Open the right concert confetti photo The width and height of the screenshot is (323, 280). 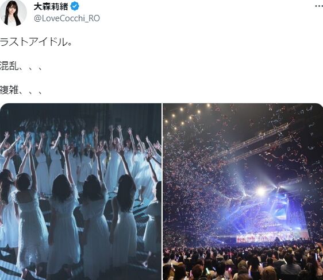[x=243, y=192]
